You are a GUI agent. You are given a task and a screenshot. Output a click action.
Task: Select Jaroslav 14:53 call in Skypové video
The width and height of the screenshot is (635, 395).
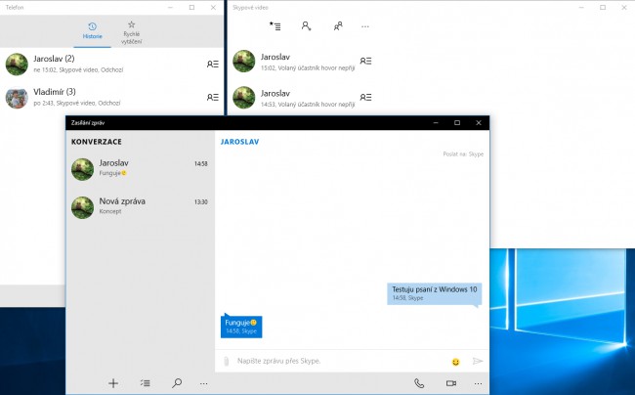[303, 98]
